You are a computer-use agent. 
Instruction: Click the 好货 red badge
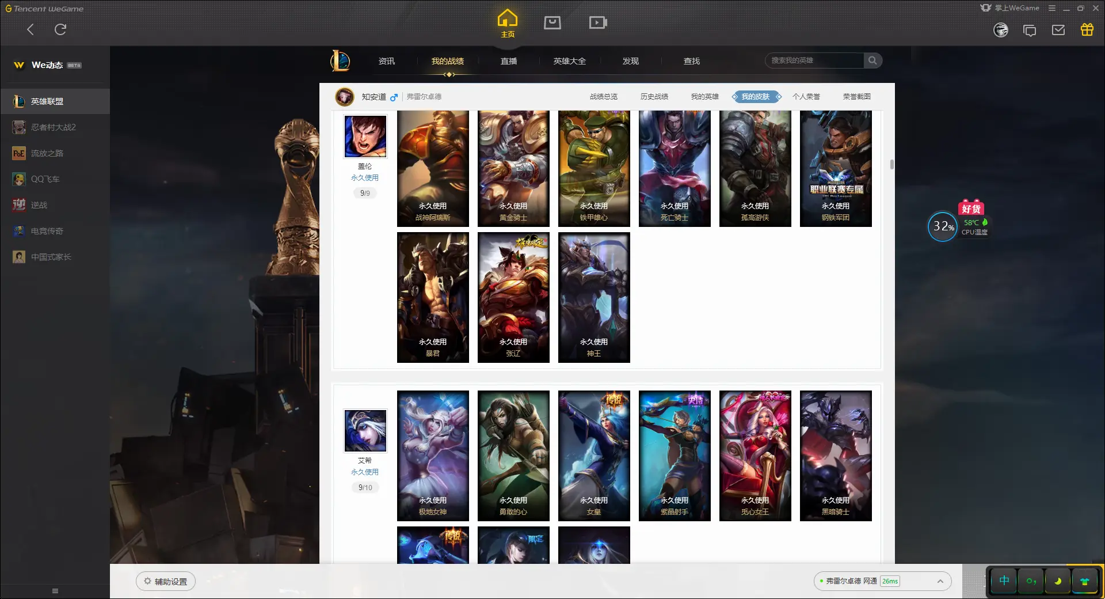(x=971, y=208)
